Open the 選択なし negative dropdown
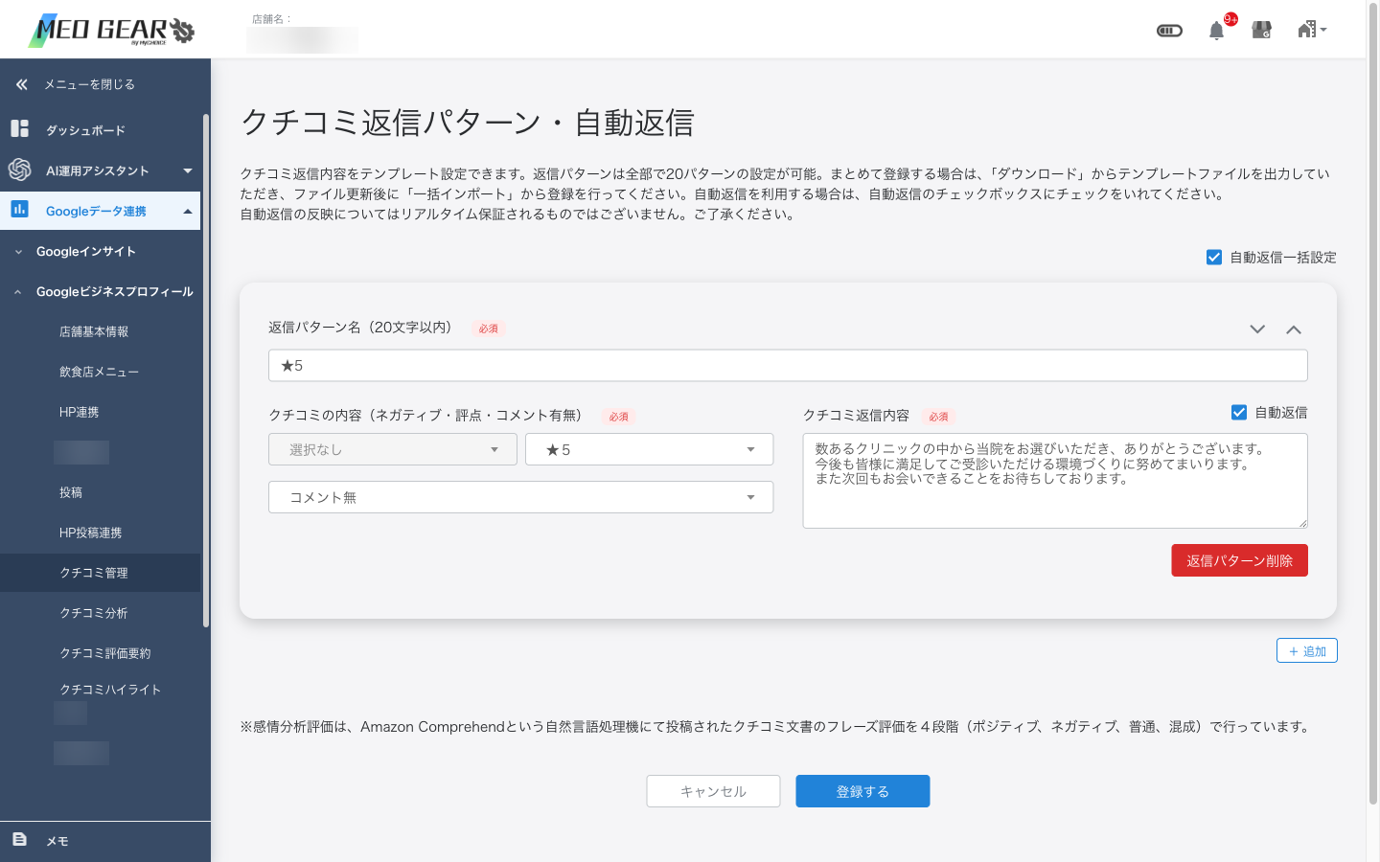 (393, 449)
